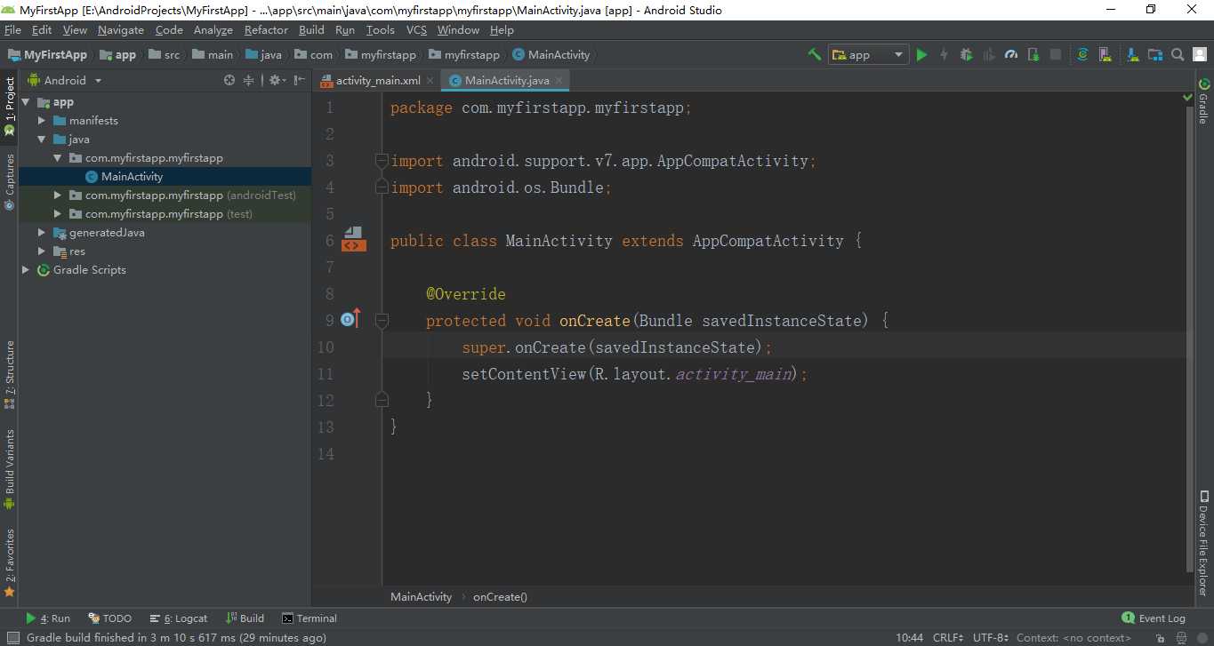Image resolution: width=1214 pixels, height=646 pixels.
Task: Click the Stop square button
Action: (x=1056, y=55)
